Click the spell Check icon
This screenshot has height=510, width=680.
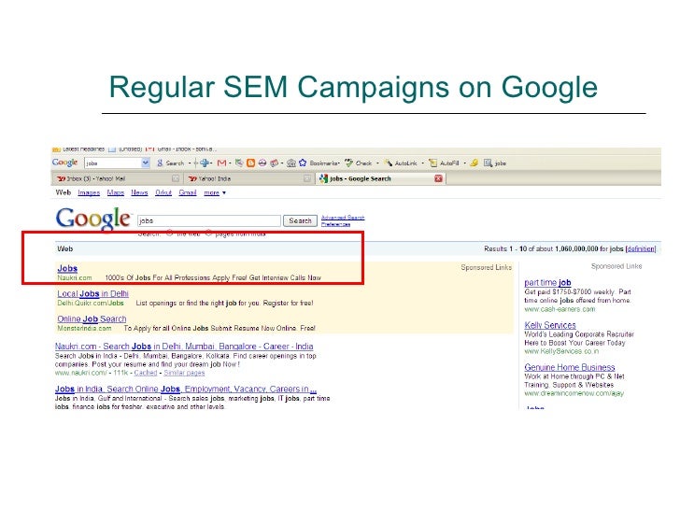(x=348, y=163)
